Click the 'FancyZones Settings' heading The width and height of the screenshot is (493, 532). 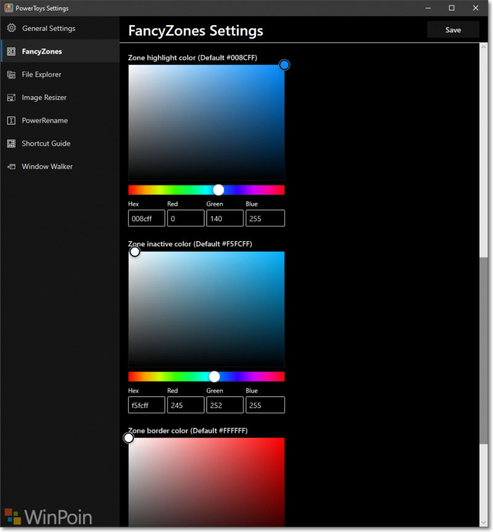[195, 31]
